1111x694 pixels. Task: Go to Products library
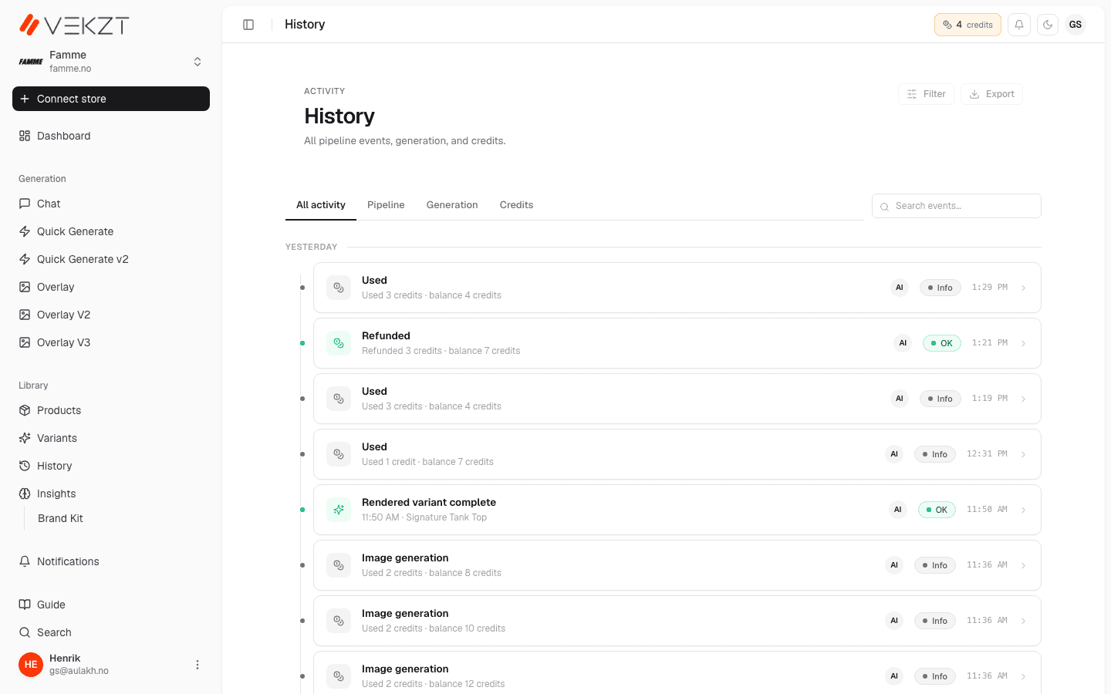pyautogui.click(x=111, y=410)
